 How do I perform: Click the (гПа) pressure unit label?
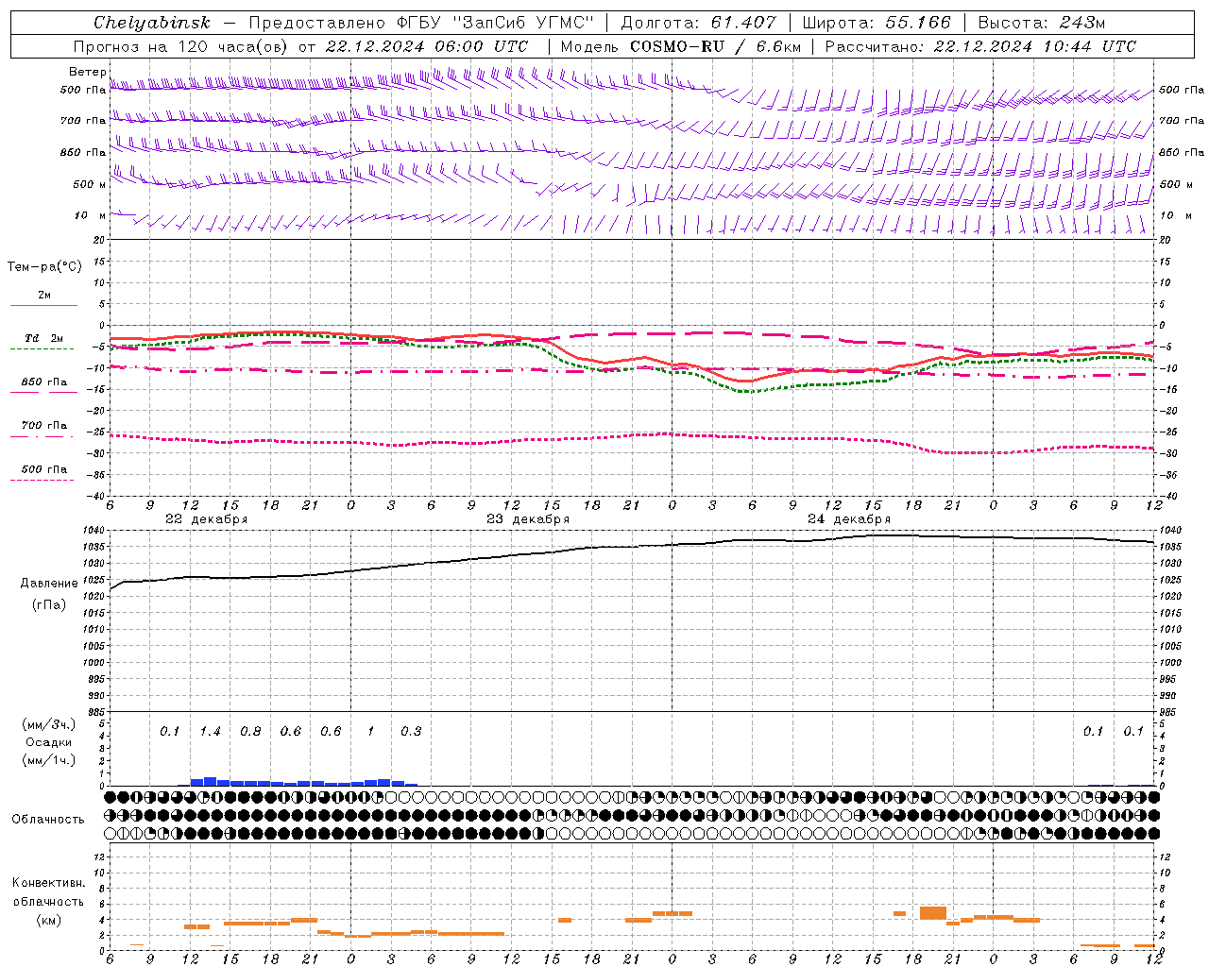(x=49, y=604)
